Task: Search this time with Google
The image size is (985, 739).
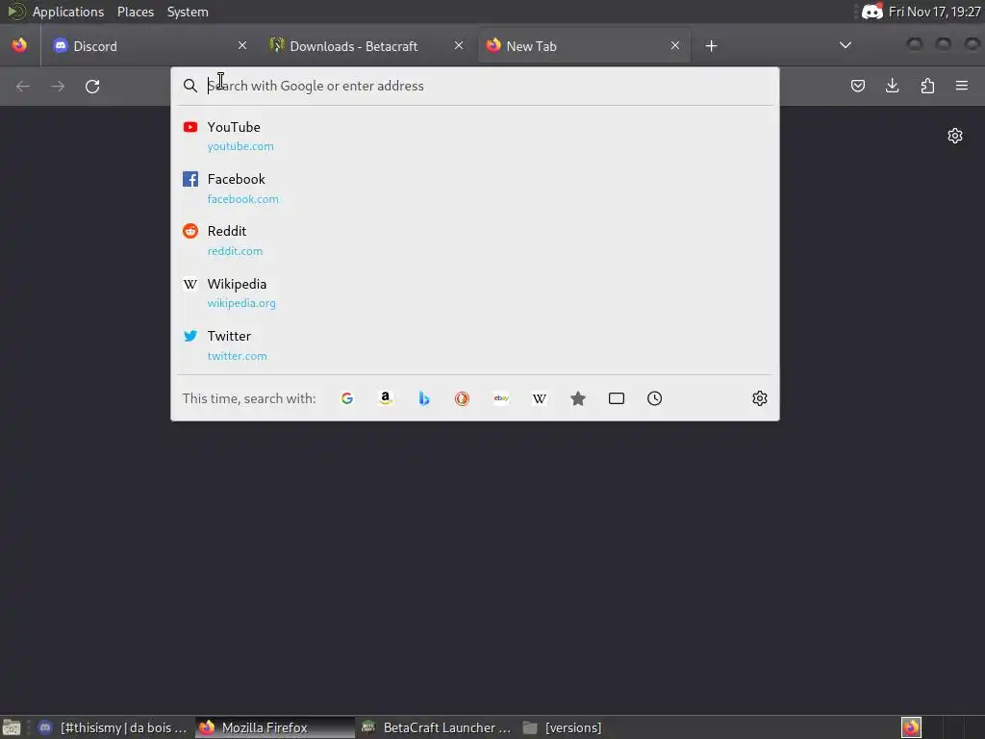Action: click(x=346, y=398)
